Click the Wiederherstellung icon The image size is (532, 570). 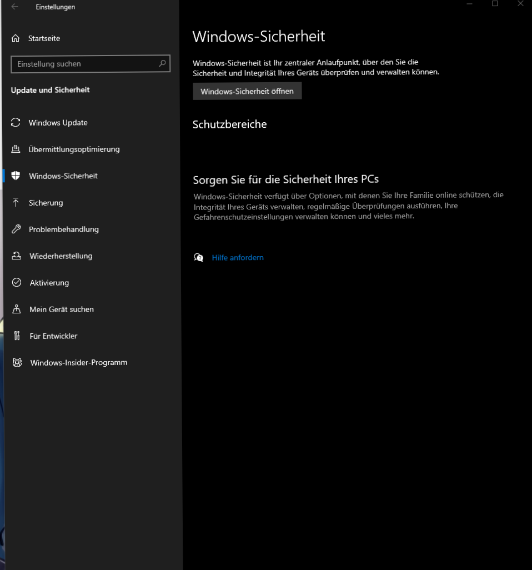(x=16, y=256)
